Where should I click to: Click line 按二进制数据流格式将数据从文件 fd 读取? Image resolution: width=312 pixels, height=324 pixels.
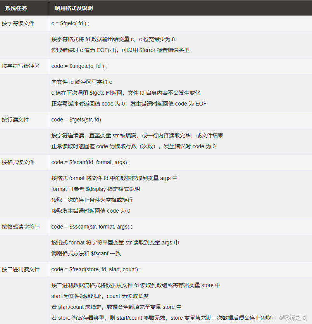[x=136, y=285]
